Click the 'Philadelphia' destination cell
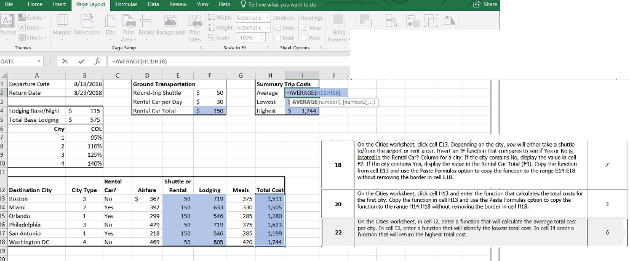 coord(36,225)
